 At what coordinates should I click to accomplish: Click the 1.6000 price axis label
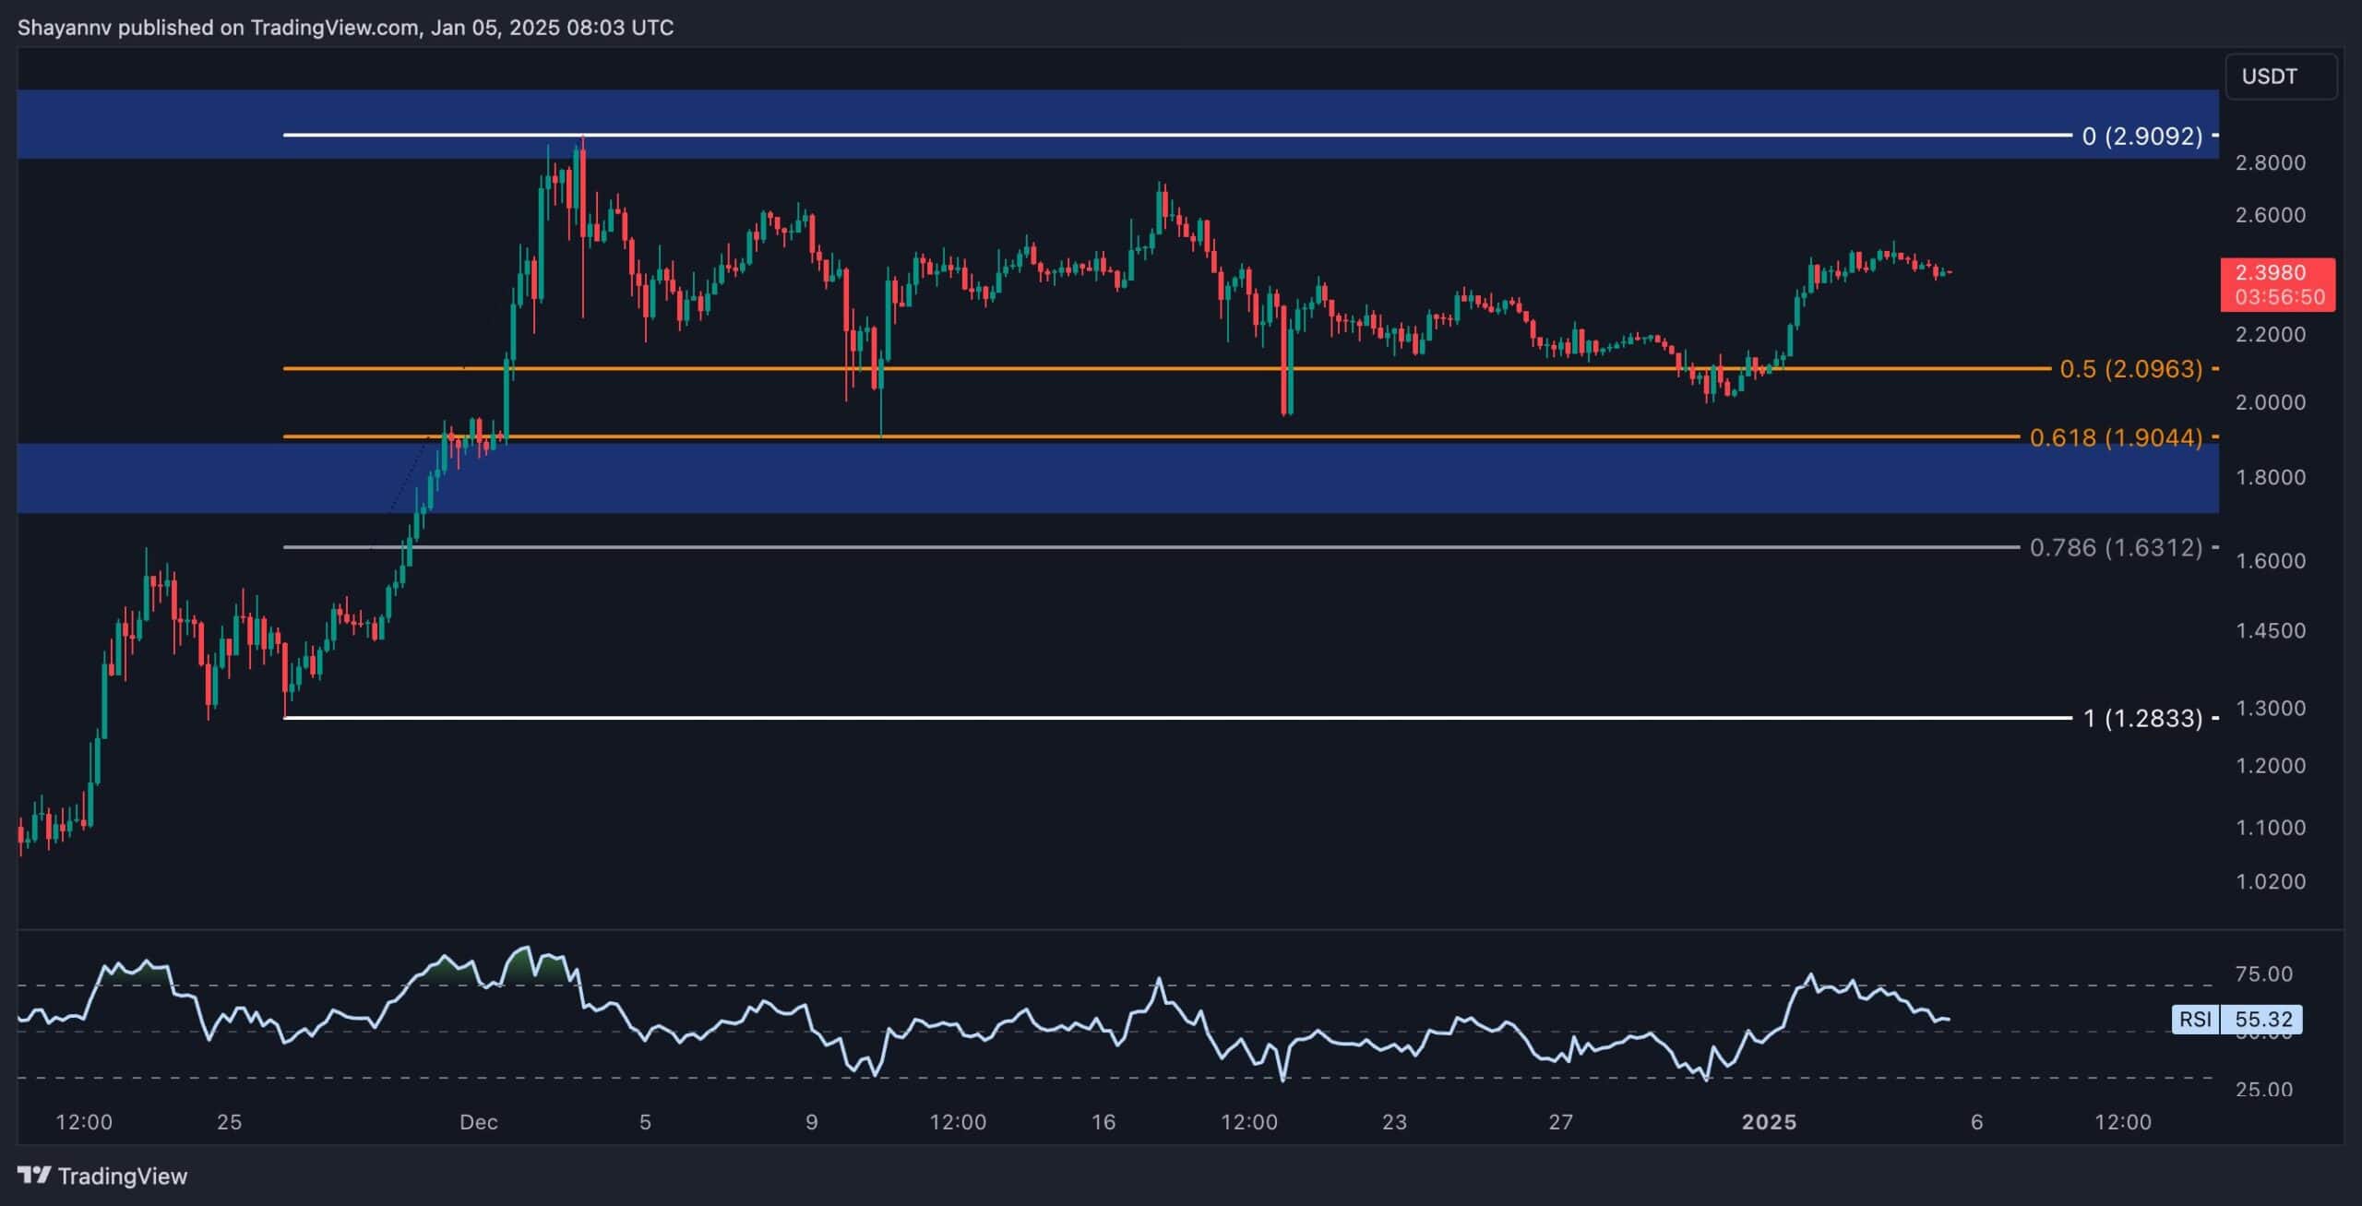tap(2271, 561)
